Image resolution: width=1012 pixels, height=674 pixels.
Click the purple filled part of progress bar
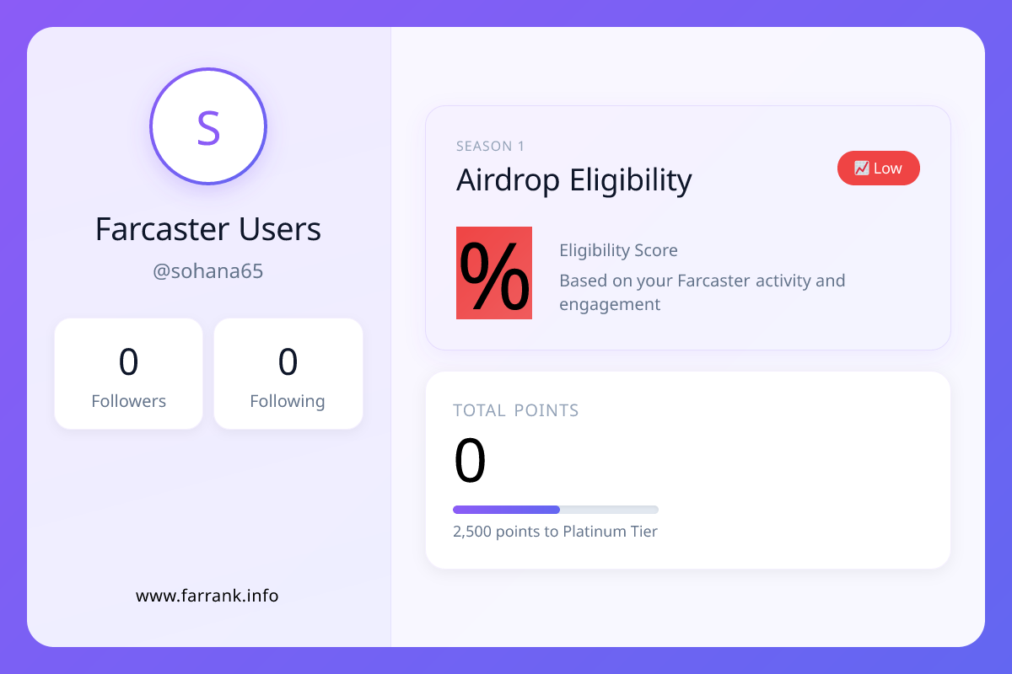(x=506, y=510)
